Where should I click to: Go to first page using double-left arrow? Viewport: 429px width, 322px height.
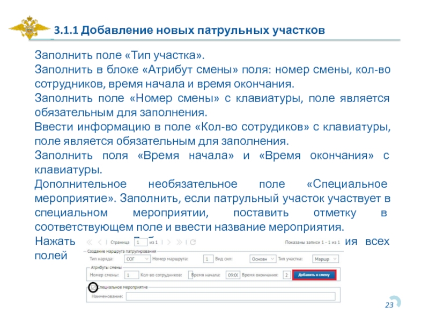click(90, 242)
